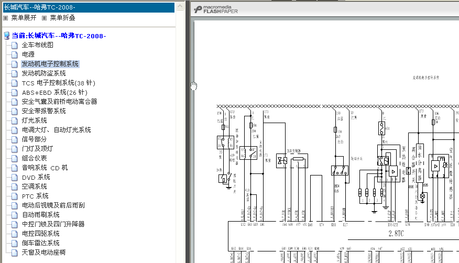Screen dimensions: 459x263
Task: Click the page icon next to PTC 系统
Action: (x=14, y=196)
